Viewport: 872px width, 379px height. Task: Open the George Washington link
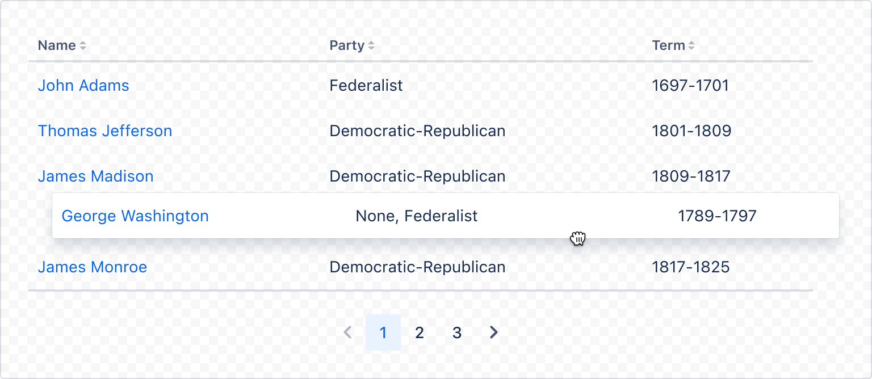click(135, 216)
